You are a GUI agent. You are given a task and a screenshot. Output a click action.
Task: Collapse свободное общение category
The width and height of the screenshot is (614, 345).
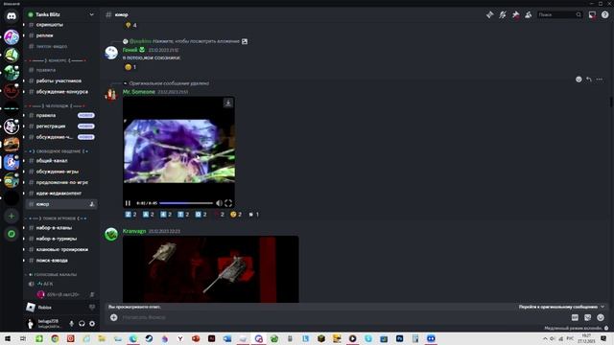point(57,151)
